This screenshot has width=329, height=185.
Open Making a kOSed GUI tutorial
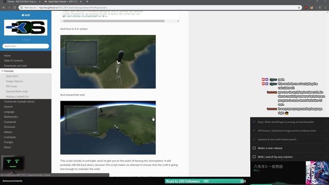(17, 97)
